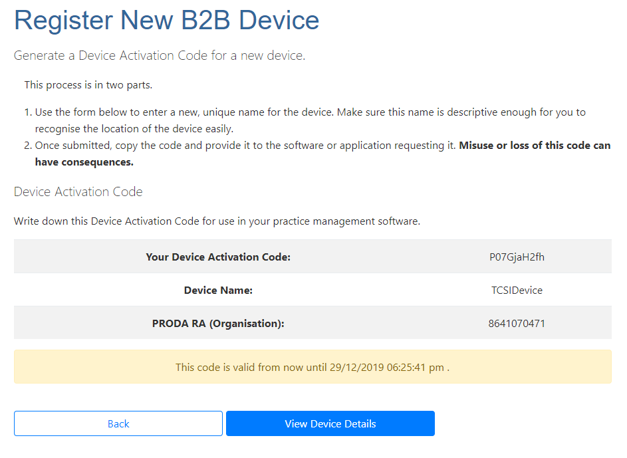Click the yellow code validity notice banner
The height and width of the screenshot is (458, 627).
[x=313, y=366]
